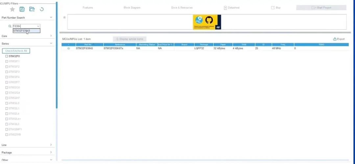Collapse the Part Number Search section
The image size is (355, 164).
click(x=51, y=17)
